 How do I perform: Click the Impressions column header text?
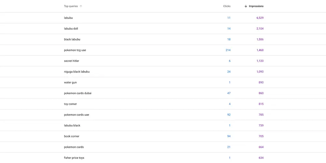256,6
